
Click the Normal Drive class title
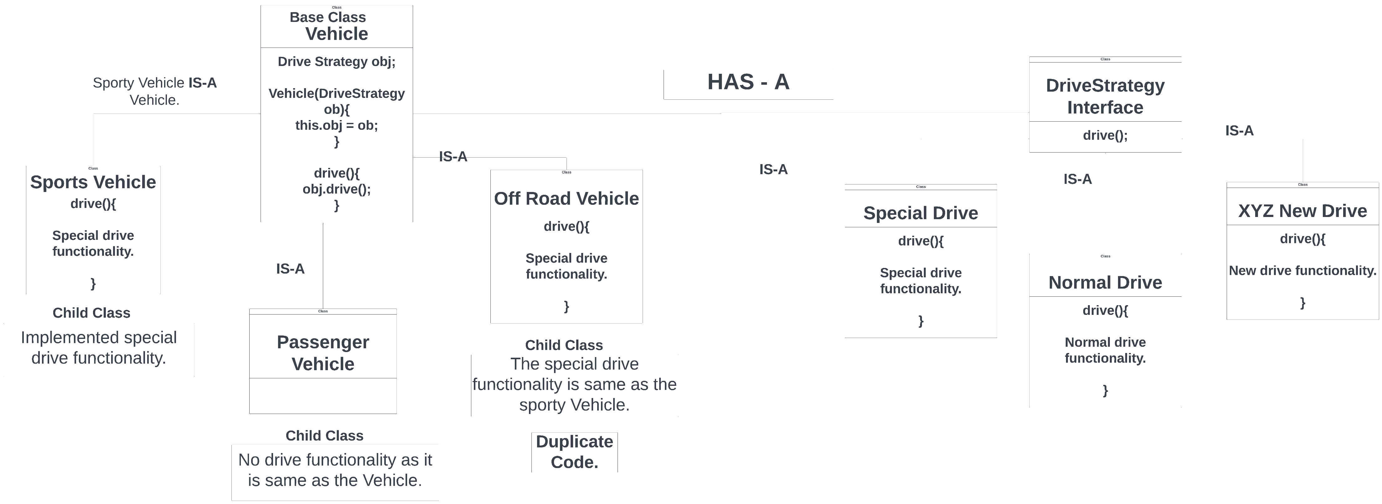tap(1105, 282)
